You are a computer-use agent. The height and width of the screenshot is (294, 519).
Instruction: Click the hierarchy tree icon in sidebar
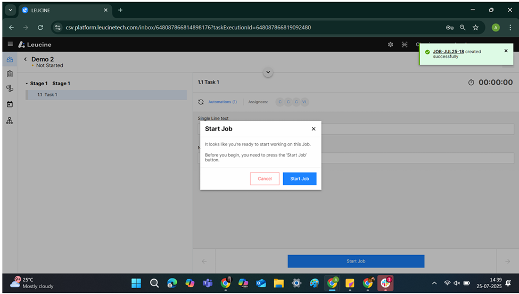[x=10, y=120]
